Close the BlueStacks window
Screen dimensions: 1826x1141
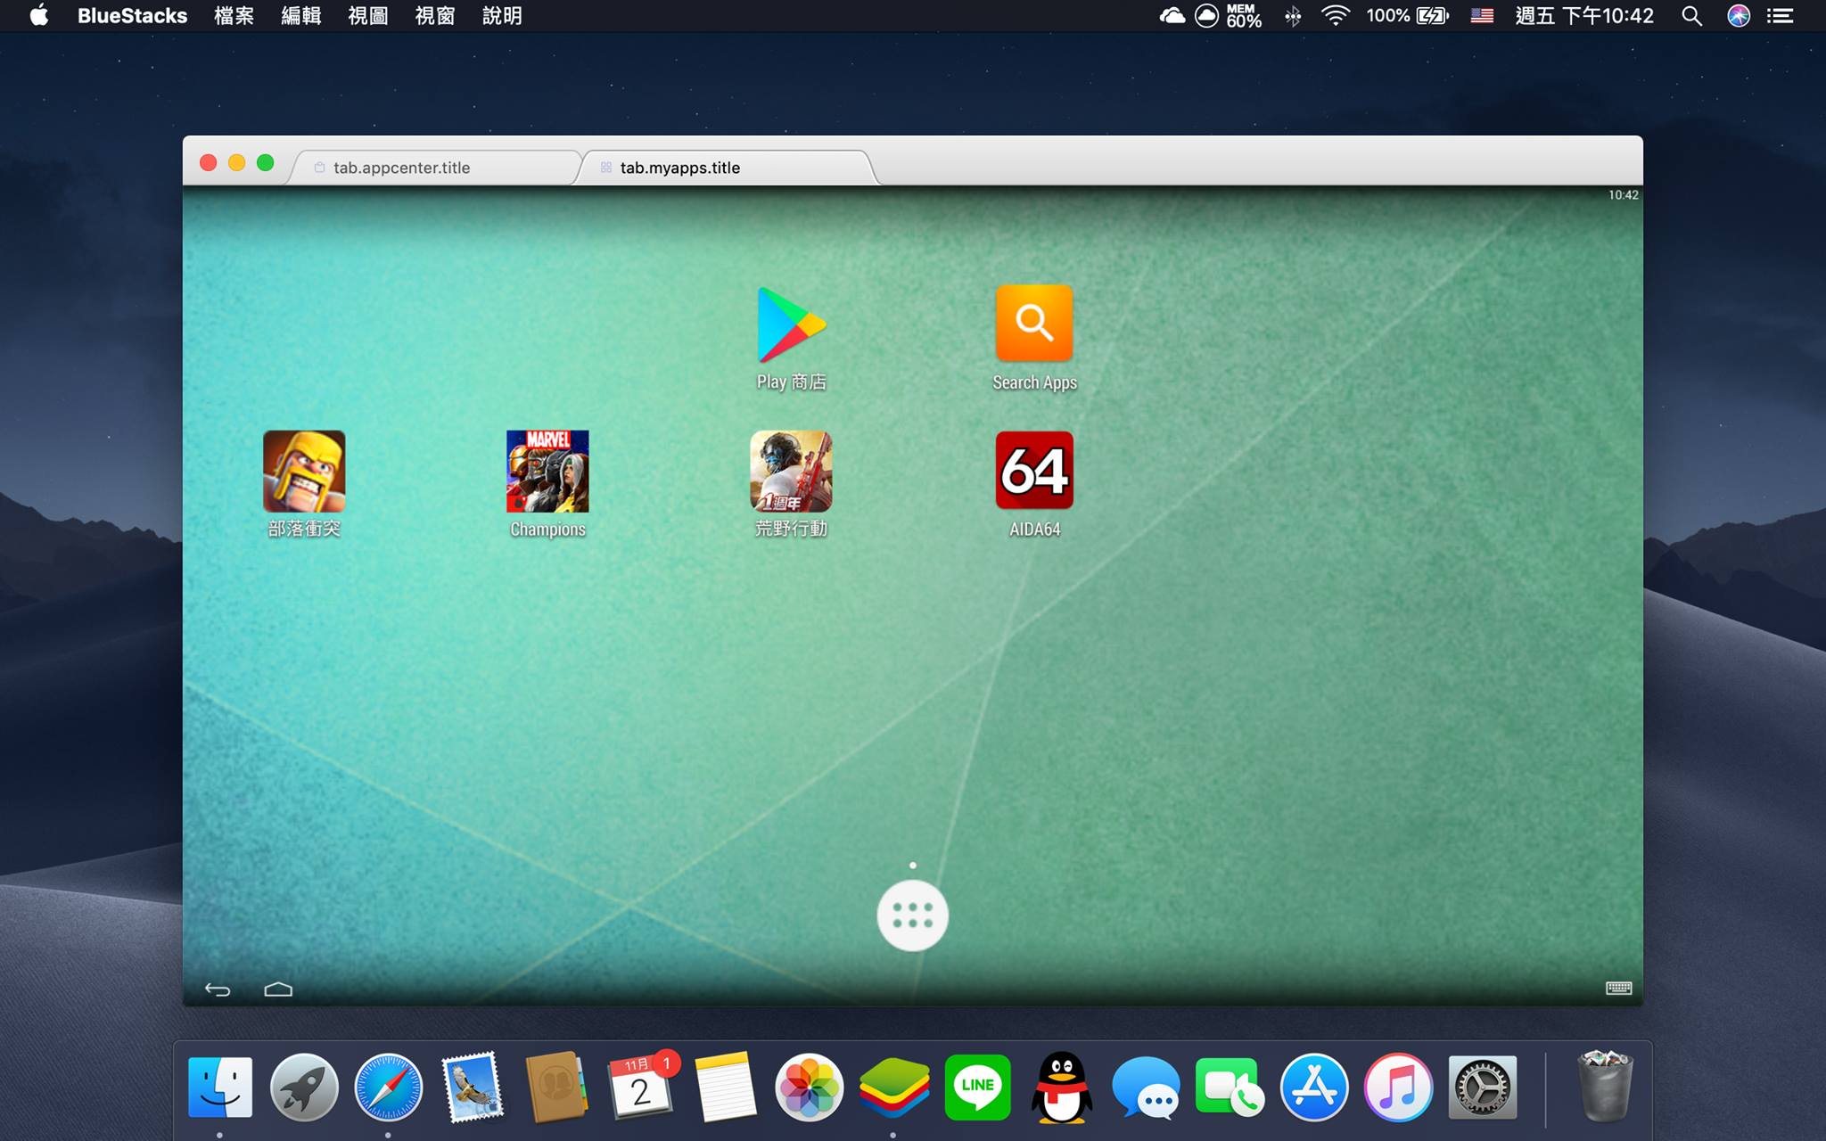(x=208, y=162)
